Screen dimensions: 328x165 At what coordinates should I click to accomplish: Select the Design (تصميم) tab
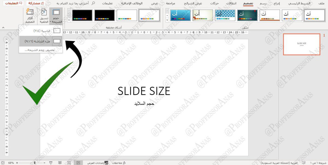[248, 4]
